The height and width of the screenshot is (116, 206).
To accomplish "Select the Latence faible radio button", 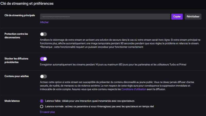I will pyautogui.click(x=42, y=101).
